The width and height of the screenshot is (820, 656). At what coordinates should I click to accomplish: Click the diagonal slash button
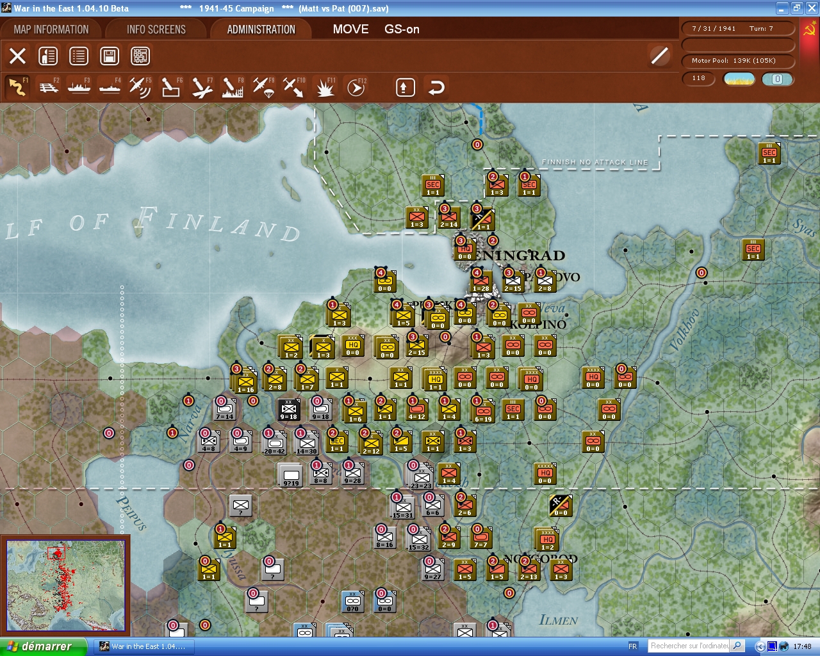659,56
